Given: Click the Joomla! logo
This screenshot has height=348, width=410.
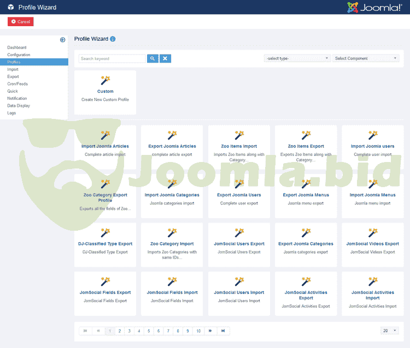Looking at the screenshot, I should [374, 8].
